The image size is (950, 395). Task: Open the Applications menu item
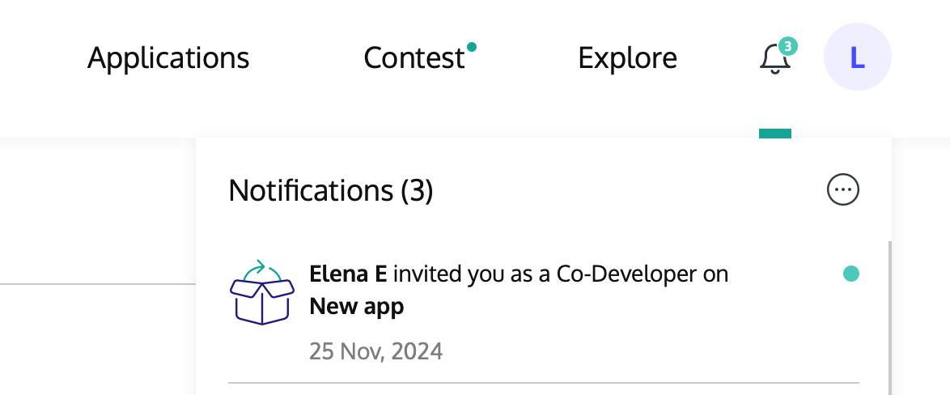[x=168, y=58]
